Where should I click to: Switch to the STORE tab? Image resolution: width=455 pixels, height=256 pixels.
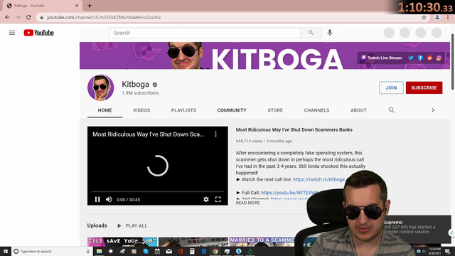(275, 110)
